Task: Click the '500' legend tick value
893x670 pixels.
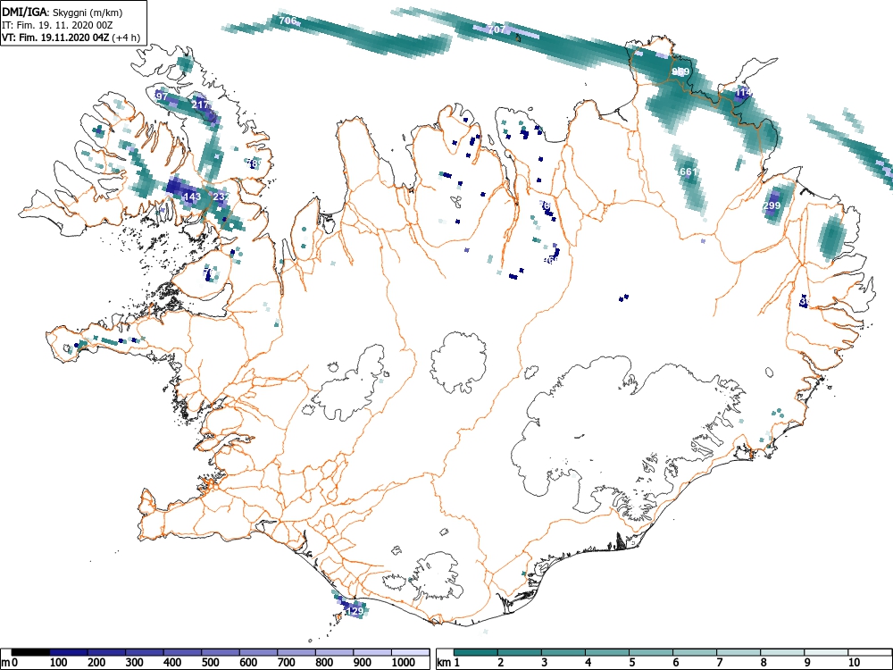Action: point(210,663)
